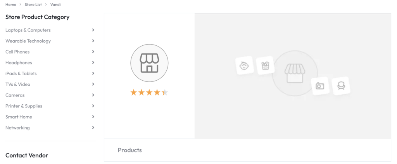This screenshot has height=164, width=397.
Task: Select TVs & Video category
Action: point(18,84)
